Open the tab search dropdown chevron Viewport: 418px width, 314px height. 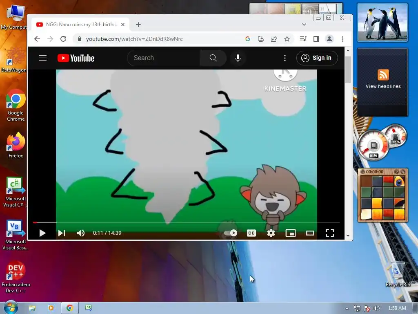click(x=304, y=25)
